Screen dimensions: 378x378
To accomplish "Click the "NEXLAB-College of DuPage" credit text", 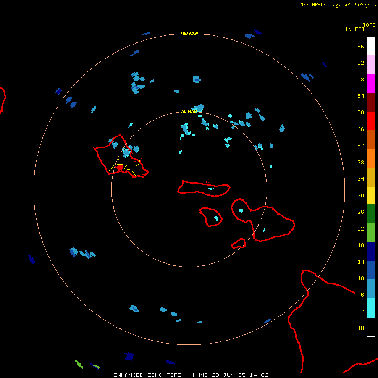I will pyautogui.click(x=335, y=5).
